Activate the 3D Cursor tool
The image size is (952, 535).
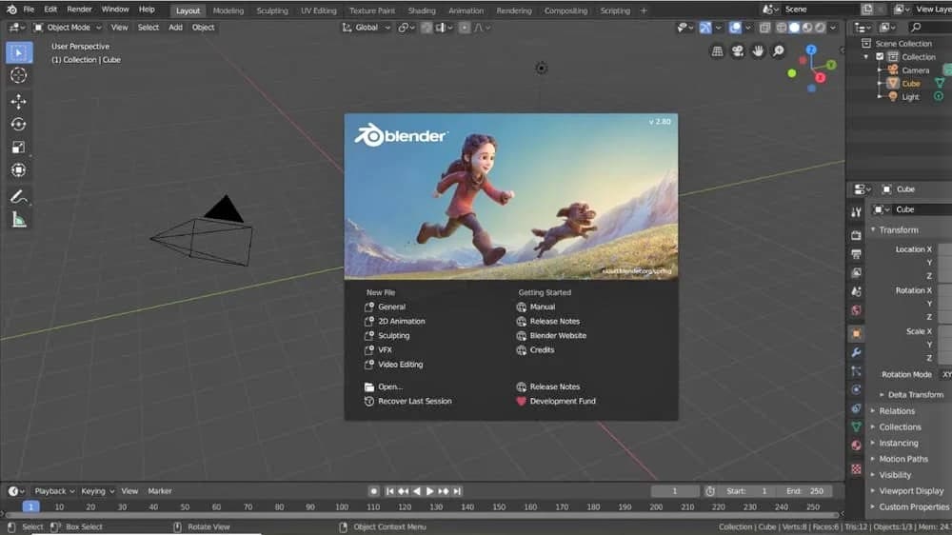coord(19,75)
